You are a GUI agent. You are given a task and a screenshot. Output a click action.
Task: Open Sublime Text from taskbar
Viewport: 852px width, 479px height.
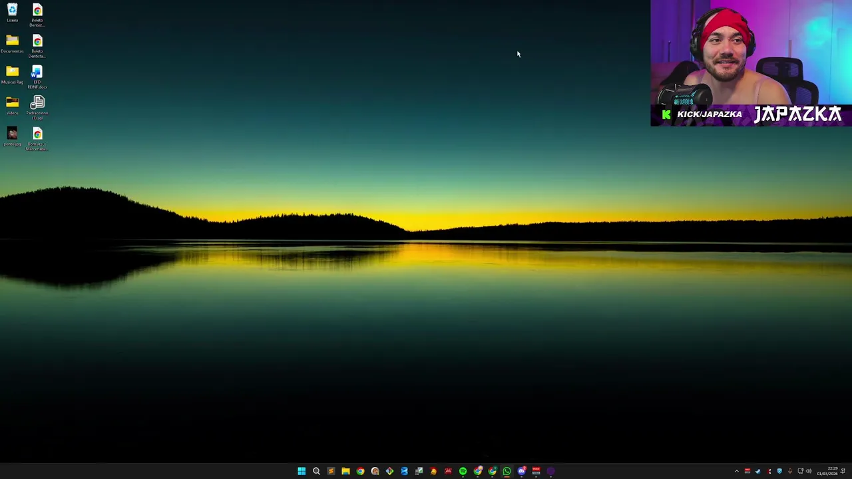[331, 471]
